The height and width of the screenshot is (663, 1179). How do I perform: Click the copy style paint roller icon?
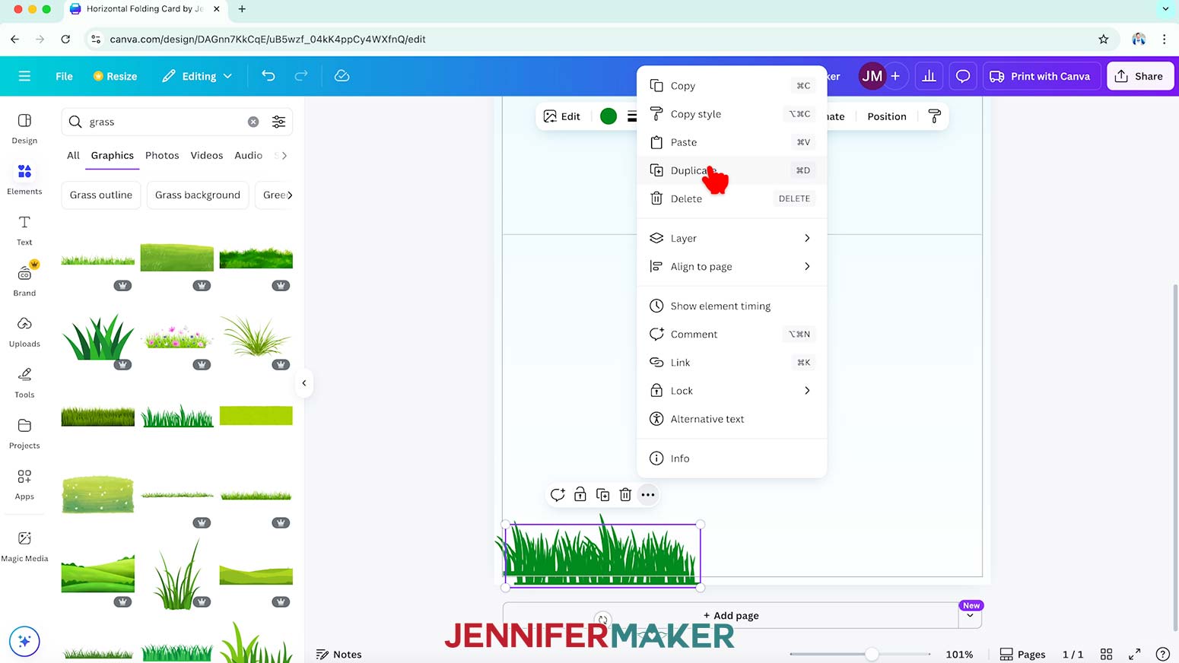click(934, 116)
